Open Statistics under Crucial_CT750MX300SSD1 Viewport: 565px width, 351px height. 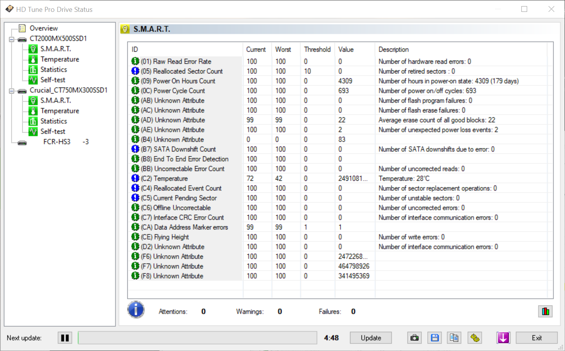pos(54,121)
